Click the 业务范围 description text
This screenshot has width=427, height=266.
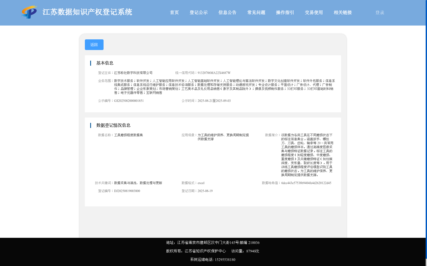[x=224, y=87]
